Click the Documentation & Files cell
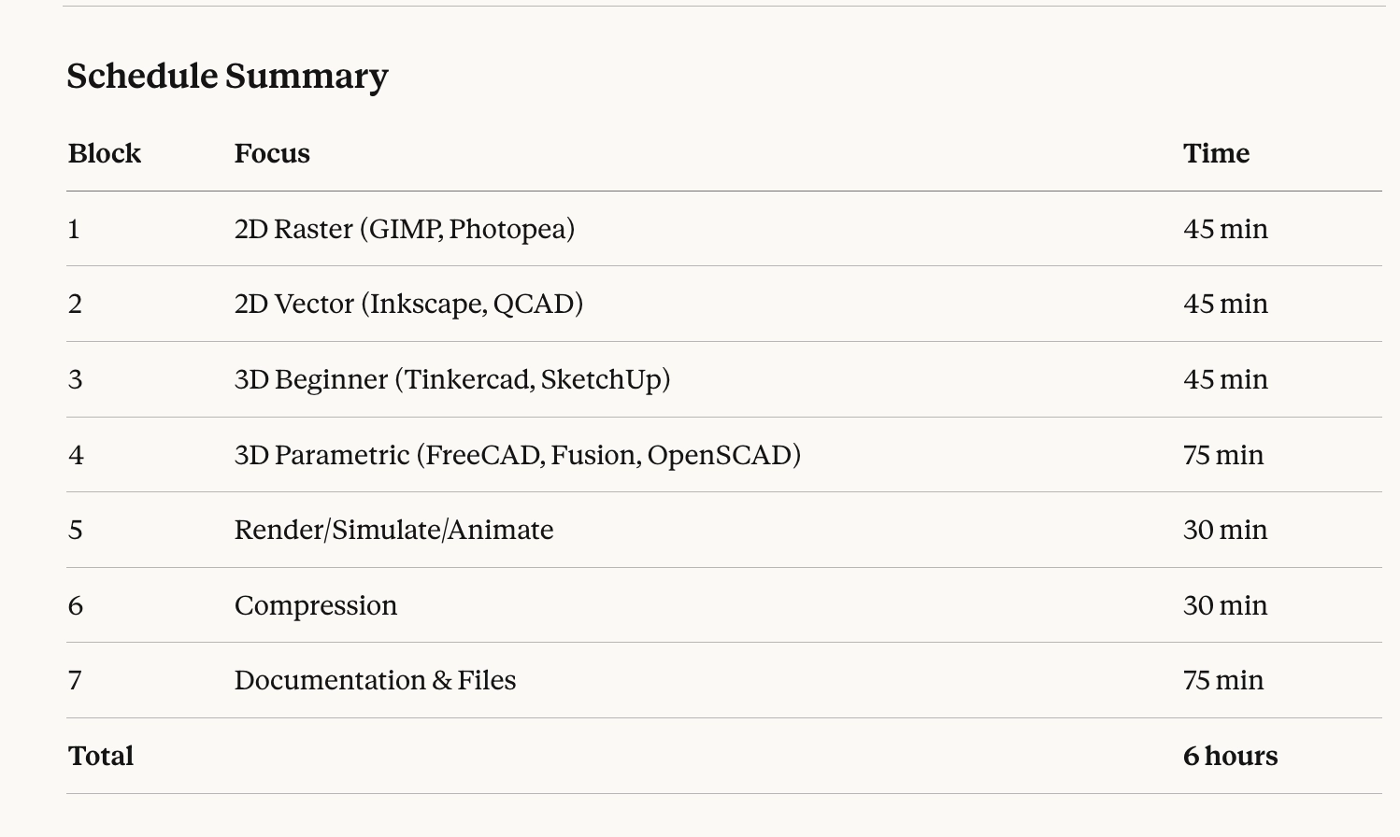The width and height of the screenshot is (1400, 837). [x=375, y=680]
